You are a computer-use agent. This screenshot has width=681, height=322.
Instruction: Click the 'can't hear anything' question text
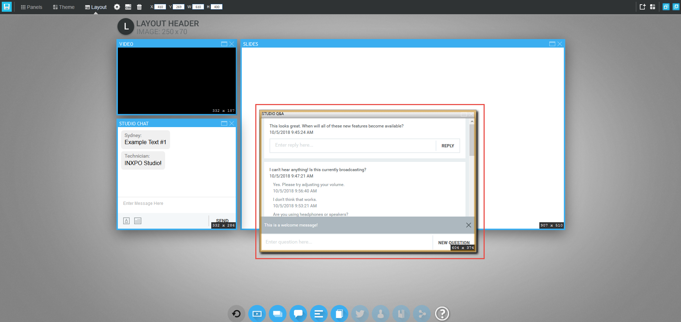[318, 170]
